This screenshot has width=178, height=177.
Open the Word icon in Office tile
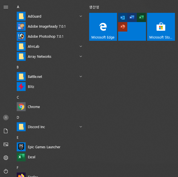(132, 17)
